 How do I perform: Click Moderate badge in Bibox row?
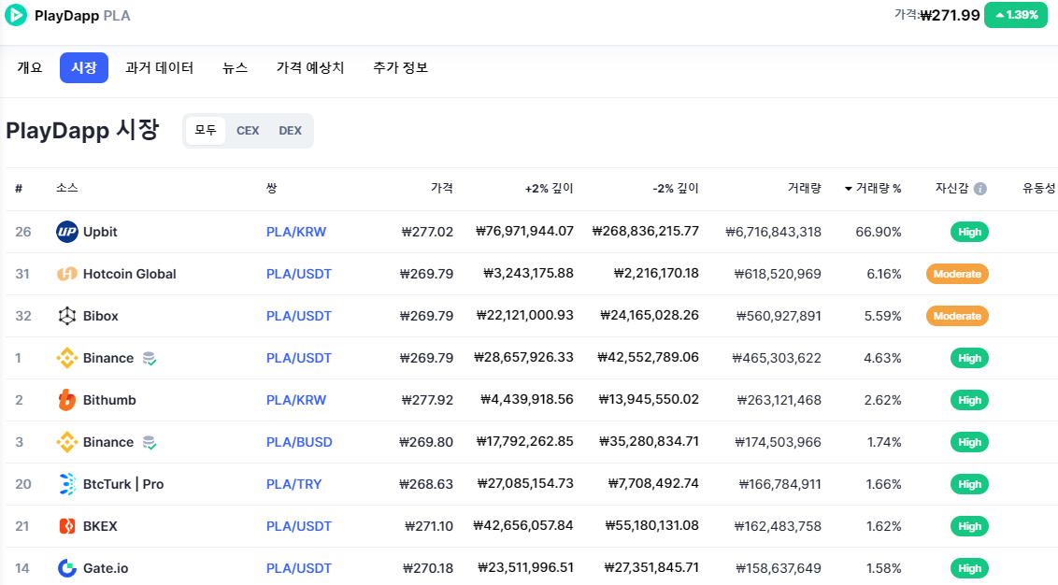(957, 316)
